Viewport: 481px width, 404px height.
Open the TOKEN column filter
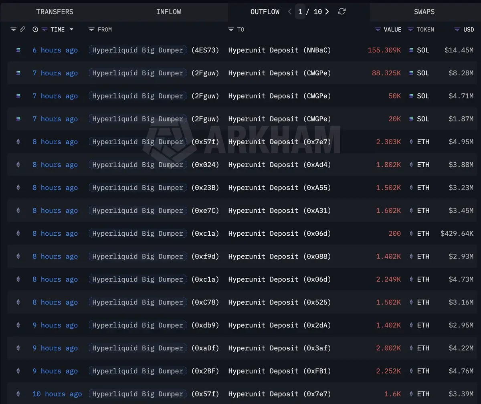[x=410, y=29]
